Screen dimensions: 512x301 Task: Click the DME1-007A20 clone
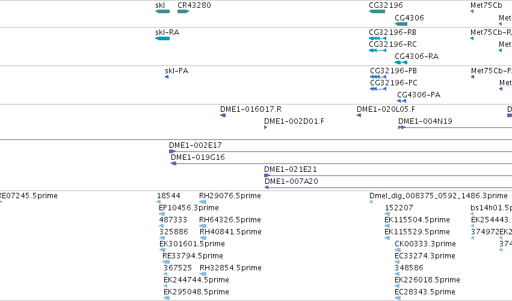pos(388,188)
